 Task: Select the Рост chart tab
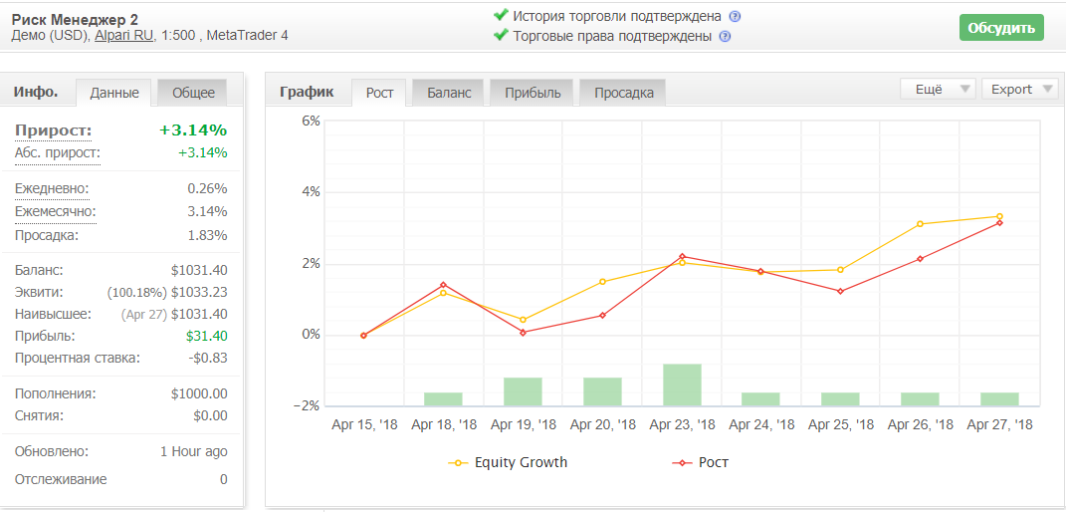(x=379, y=94)
